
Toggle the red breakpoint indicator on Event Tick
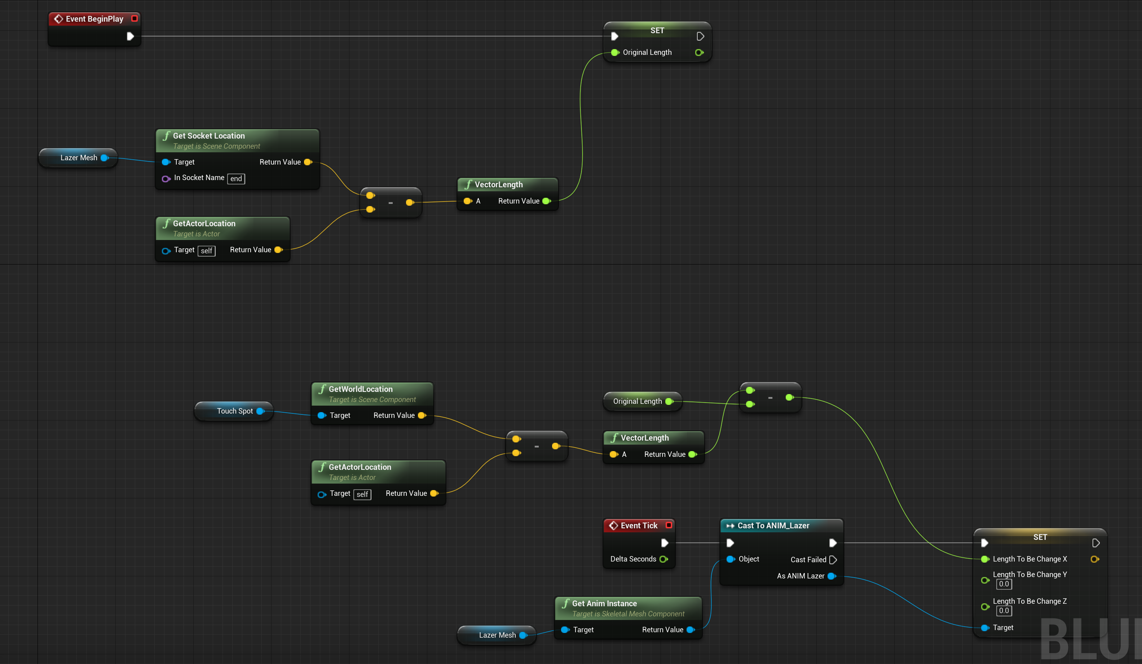tap(669, 525)
